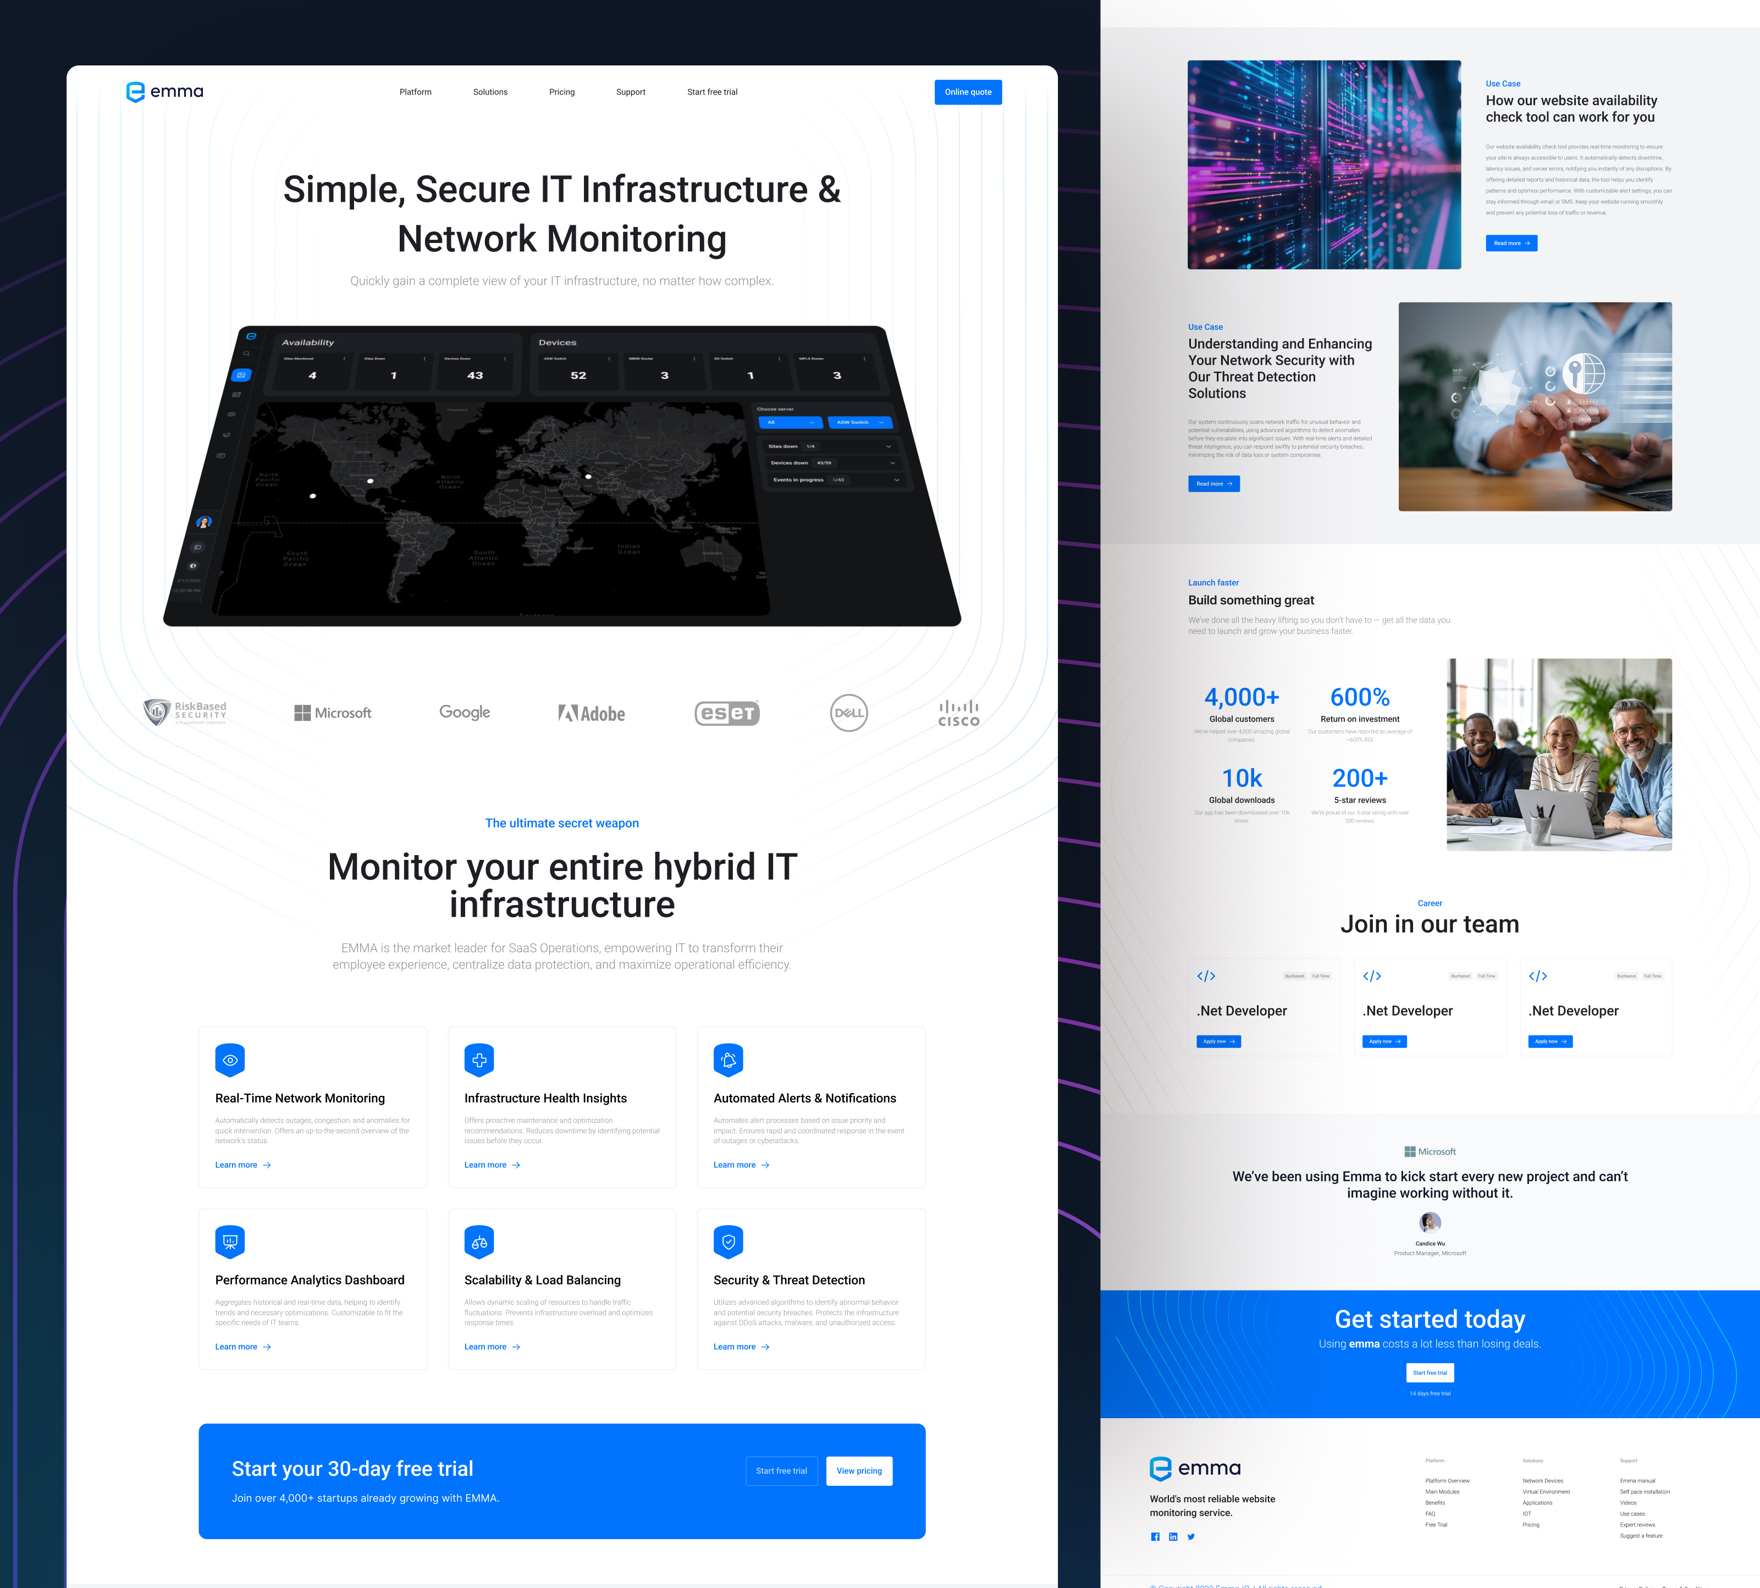The height and width of the screenshot is (1588, 1760).
Task: Click the Twitter icon in the footer
Action: [1191, 1536]
